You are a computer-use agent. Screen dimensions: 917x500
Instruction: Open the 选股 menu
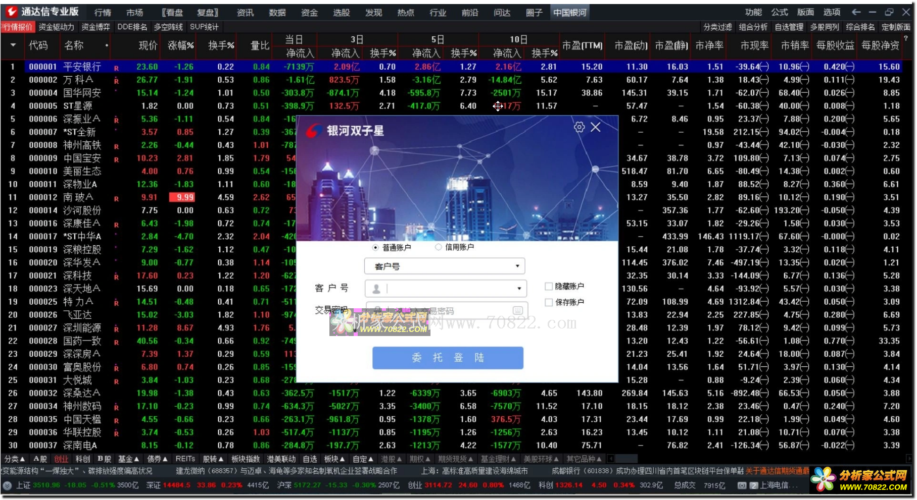point(341,12)
